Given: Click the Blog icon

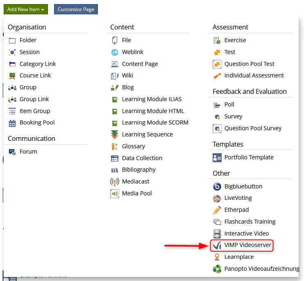Looking at the screenshot, I should [115, 88].
